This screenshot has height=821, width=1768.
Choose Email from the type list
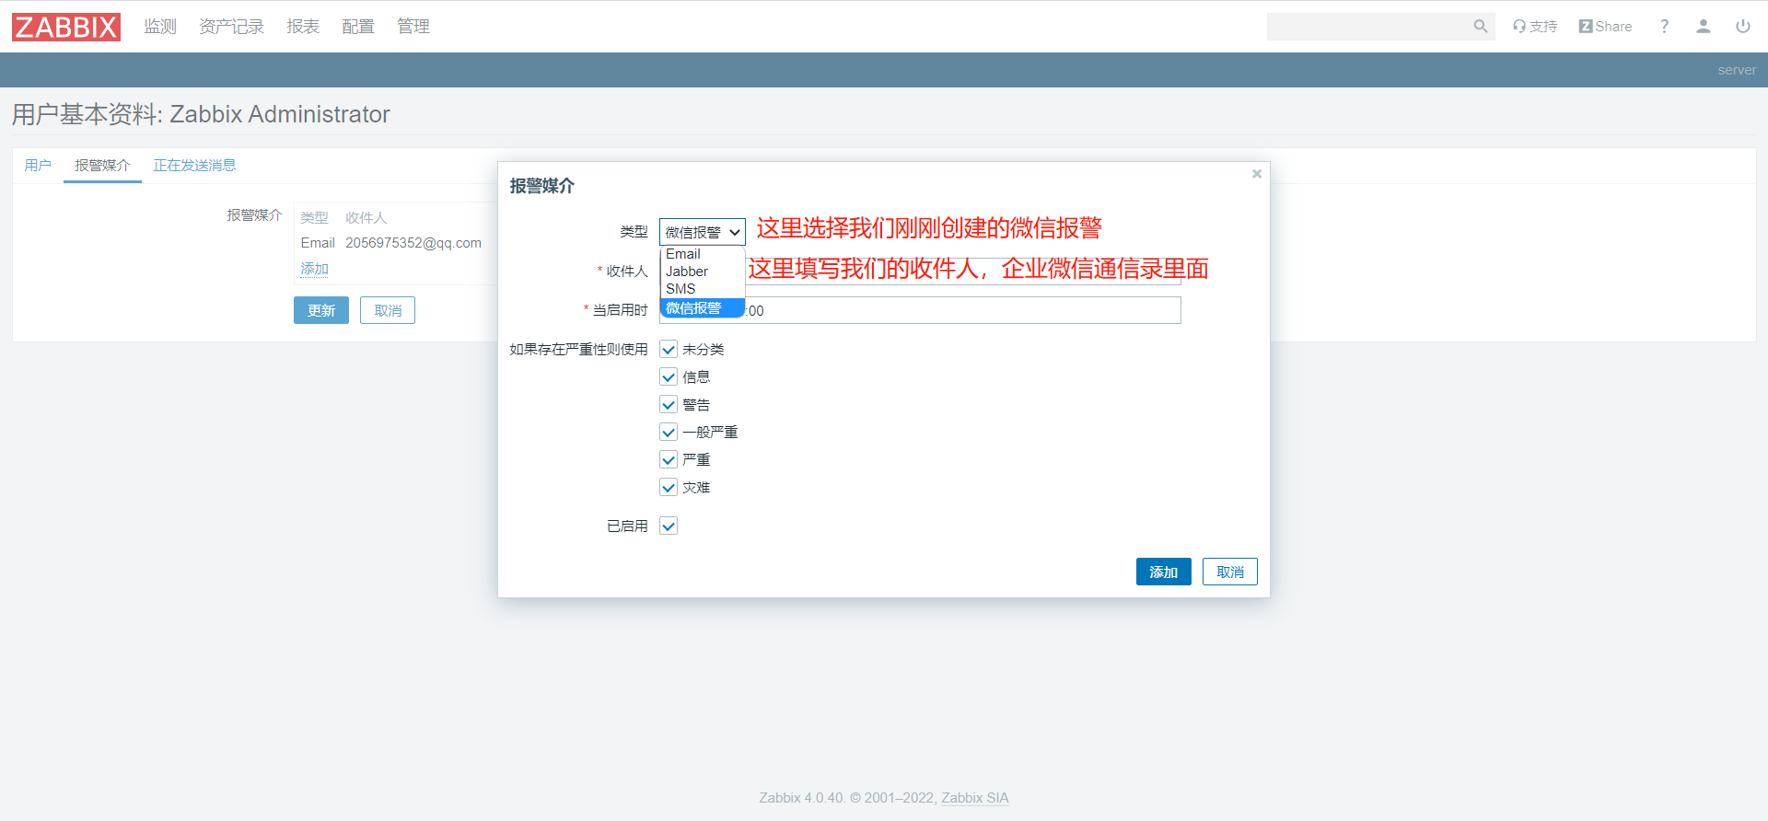tap(702, 254)
